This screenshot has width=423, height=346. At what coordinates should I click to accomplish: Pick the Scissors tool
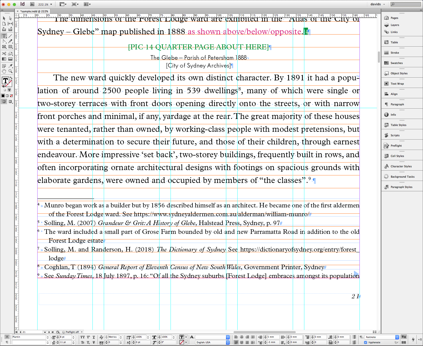tap(4, 53)
